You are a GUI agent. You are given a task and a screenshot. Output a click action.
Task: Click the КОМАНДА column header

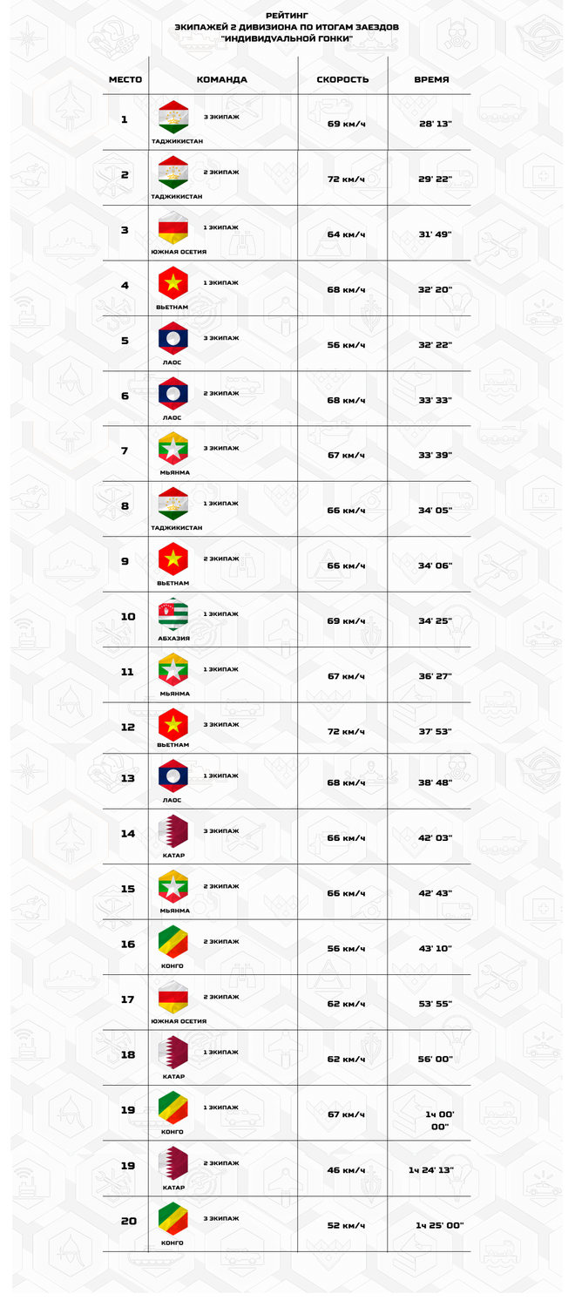coord(222,79)
